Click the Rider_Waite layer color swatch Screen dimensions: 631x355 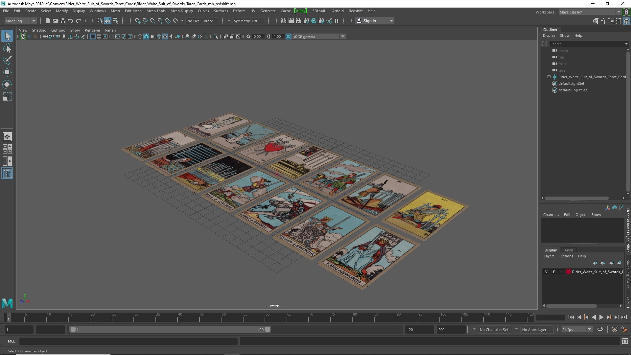[x=568, y=272]
